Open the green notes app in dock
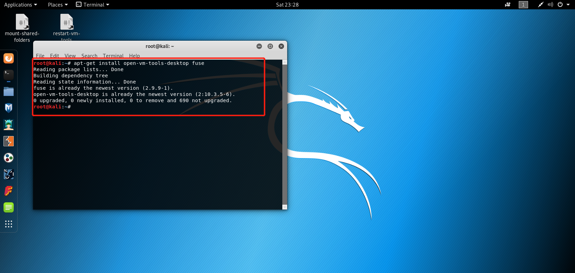The image size is (575, 273). pyautogui.click(x=9, y=207)
